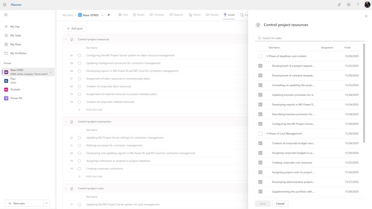Open the user profile avatar

tap(367, 5)
